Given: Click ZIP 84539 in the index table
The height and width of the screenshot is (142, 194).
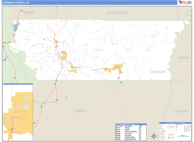Looking at the screenshot, I should (x=118, y=137).
